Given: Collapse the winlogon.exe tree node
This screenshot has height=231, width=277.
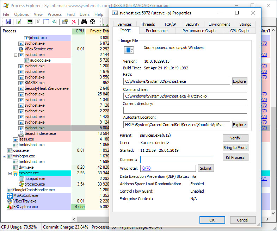Looking at the screenshot, I should pyautogui.click(x=4, y=156).
